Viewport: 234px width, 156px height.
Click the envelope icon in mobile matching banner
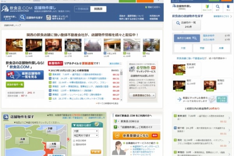212,99
